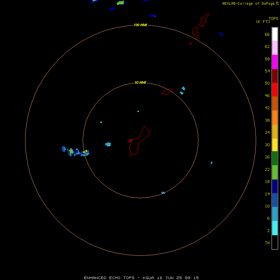Click the green echo at the top edge
This screenshot has height=280, width=280.
121,3
